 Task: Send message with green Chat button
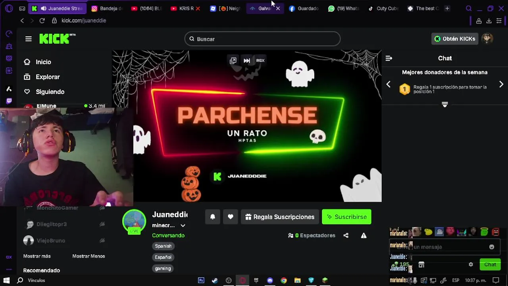[490, 265]
